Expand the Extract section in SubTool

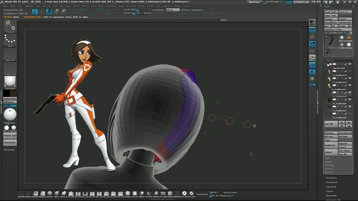click(329, 173)
